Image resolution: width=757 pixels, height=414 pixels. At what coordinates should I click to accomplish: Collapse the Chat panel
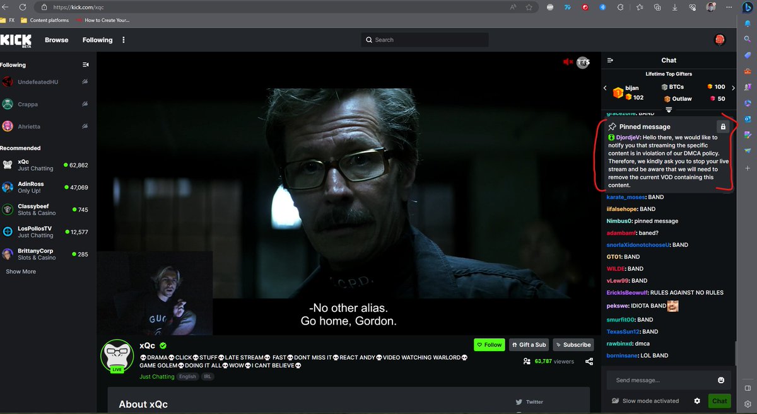tap(610, 60)
